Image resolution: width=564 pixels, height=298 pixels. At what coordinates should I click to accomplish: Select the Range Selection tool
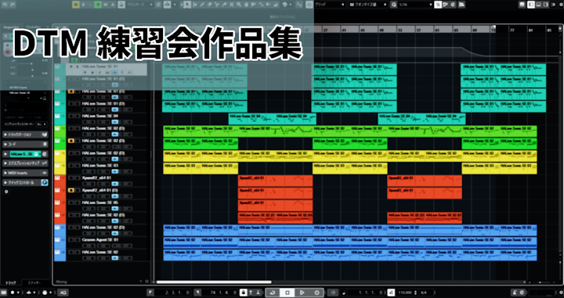click(194, 5)
